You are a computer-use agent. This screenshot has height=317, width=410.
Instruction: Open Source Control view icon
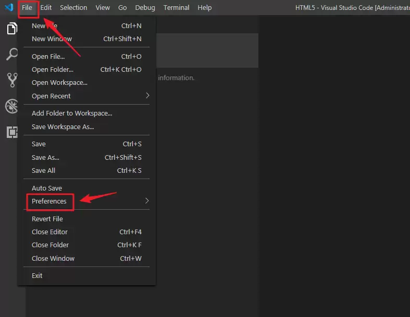[x=11, y=80]
